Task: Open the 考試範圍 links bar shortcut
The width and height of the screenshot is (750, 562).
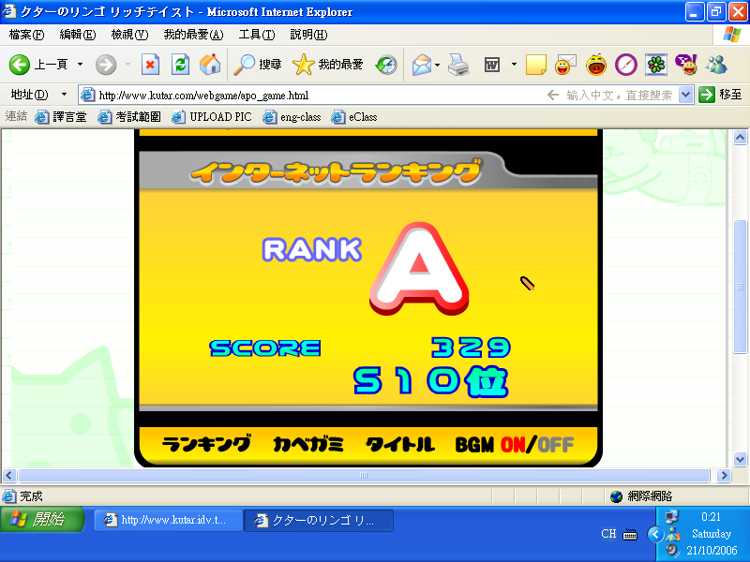Action: click(129, 116)
